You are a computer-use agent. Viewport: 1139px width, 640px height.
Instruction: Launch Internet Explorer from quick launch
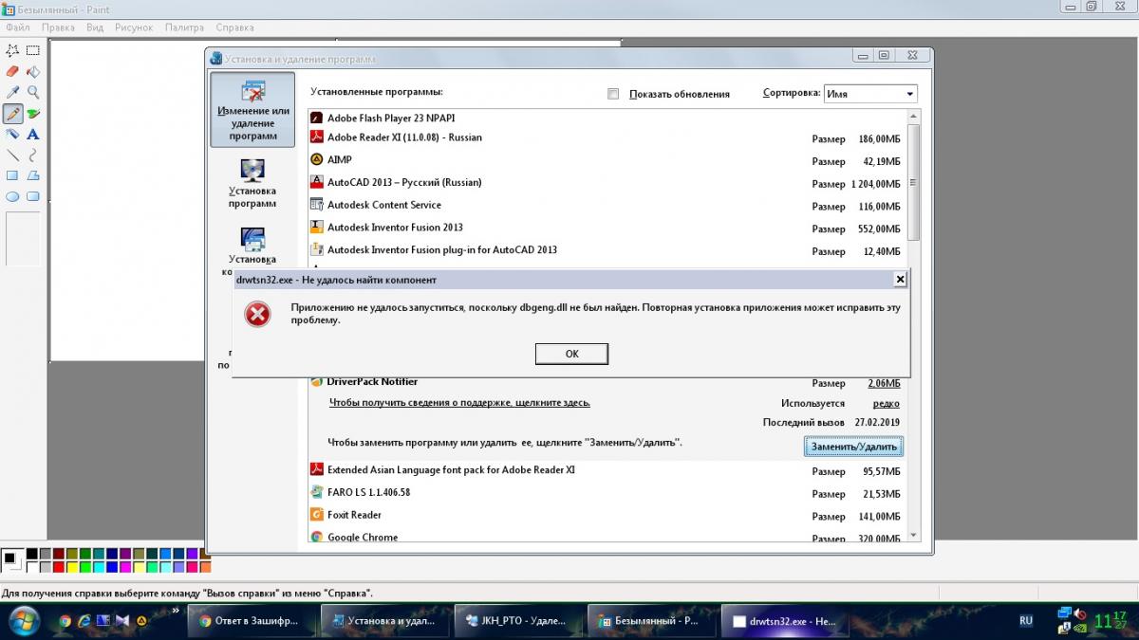(84, 622)
